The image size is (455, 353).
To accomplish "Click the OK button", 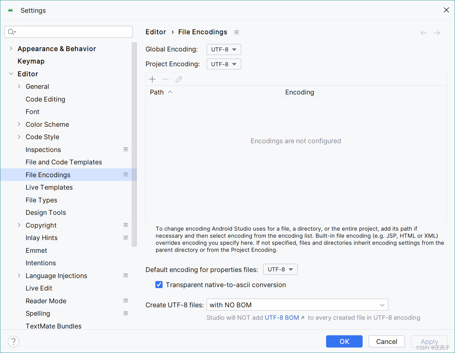I will (x=344, y=341).
